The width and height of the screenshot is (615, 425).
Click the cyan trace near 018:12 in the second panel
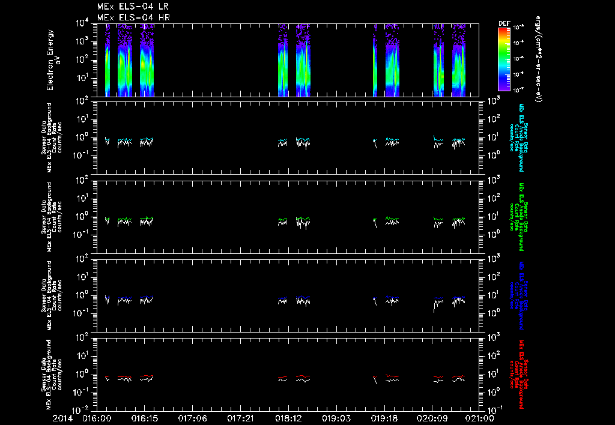[x=283, y=140]
